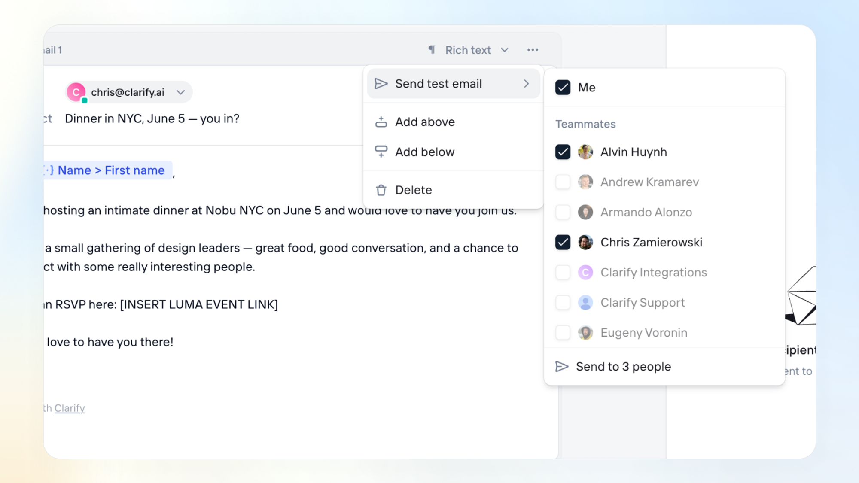
Task: Click Clarify Integrations avatar icon
Action: pos(585,272)
